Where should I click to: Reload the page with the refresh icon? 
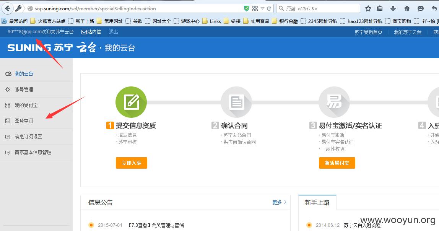(x=269, y=9)
